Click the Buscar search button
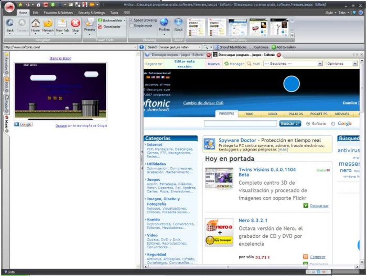Image resolution: width=367 pixels, height=276 pixels. [x=290, y=123]
